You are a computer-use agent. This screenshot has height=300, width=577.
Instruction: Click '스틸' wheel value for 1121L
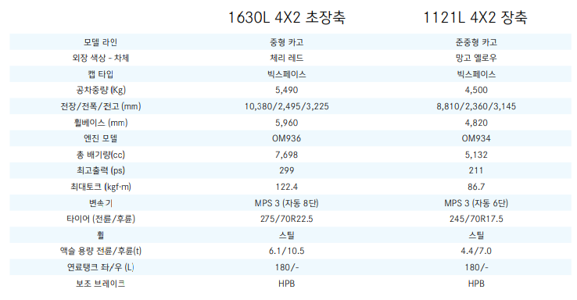(x=476, y=234)
